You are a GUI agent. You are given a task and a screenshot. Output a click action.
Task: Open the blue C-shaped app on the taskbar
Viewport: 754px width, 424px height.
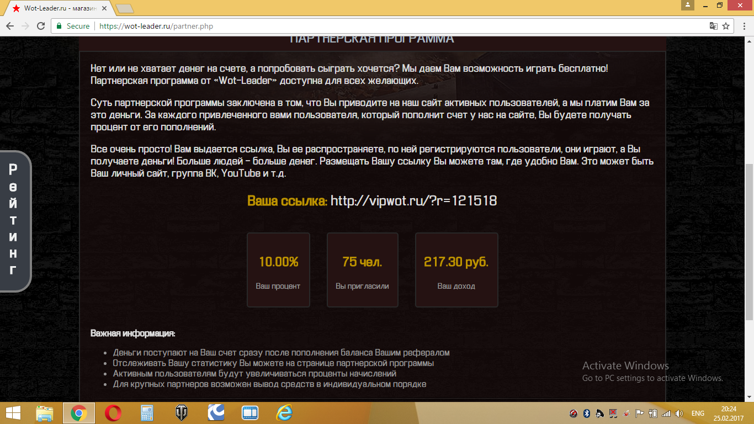coord(216,413)
